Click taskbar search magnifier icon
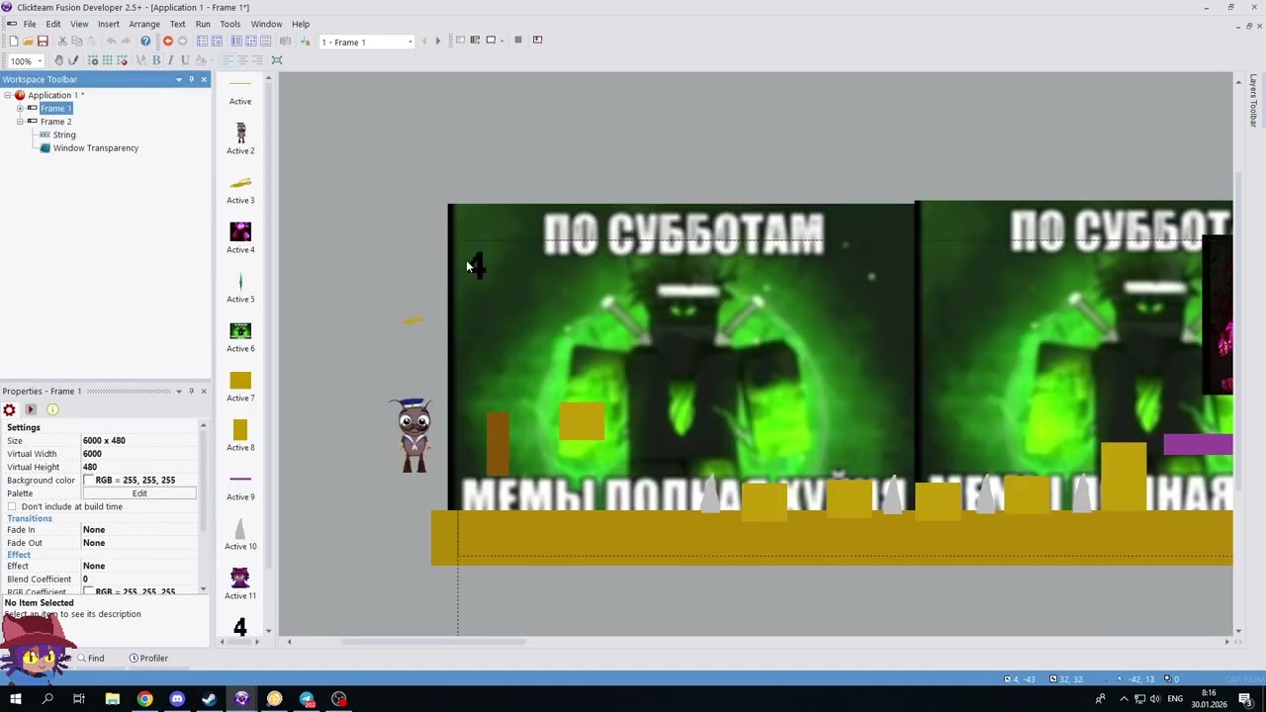The height and width of the screenshot is (712, 1266). click(x=47, y=699)
